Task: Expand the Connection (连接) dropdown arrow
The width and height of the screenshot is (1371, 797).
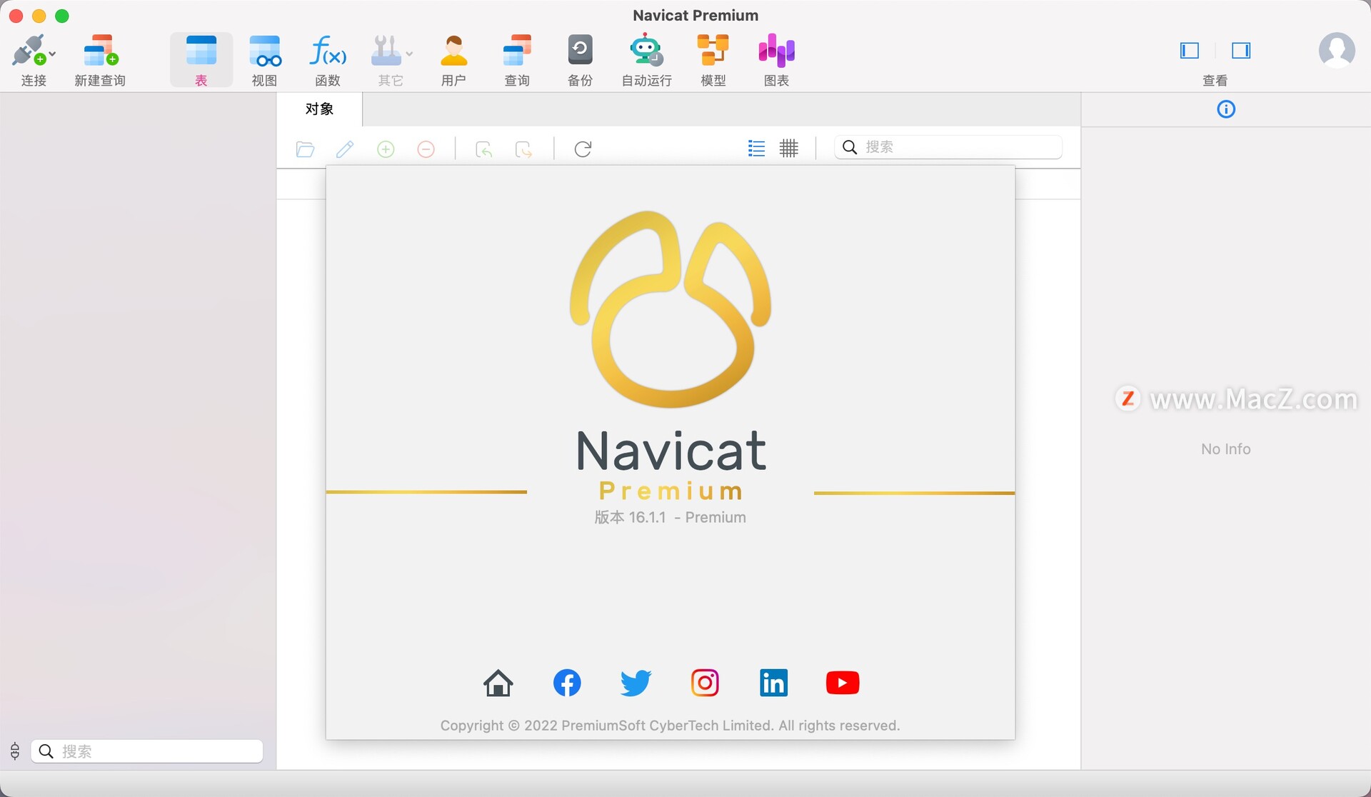Action: [53, 54]
